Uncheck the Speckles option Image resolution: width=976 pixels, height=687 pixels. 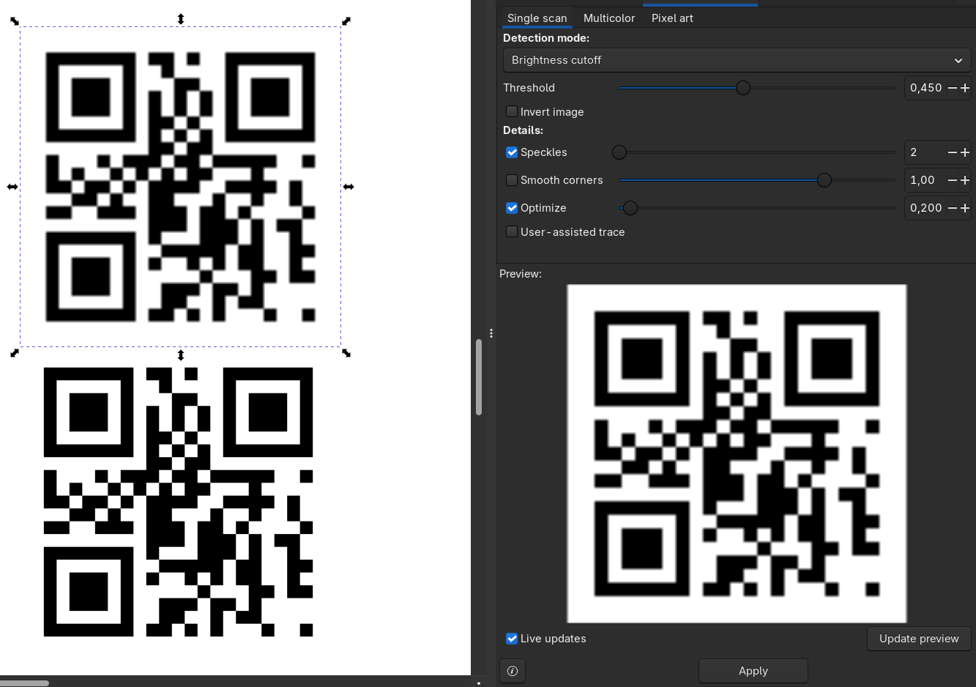[512, 152]
